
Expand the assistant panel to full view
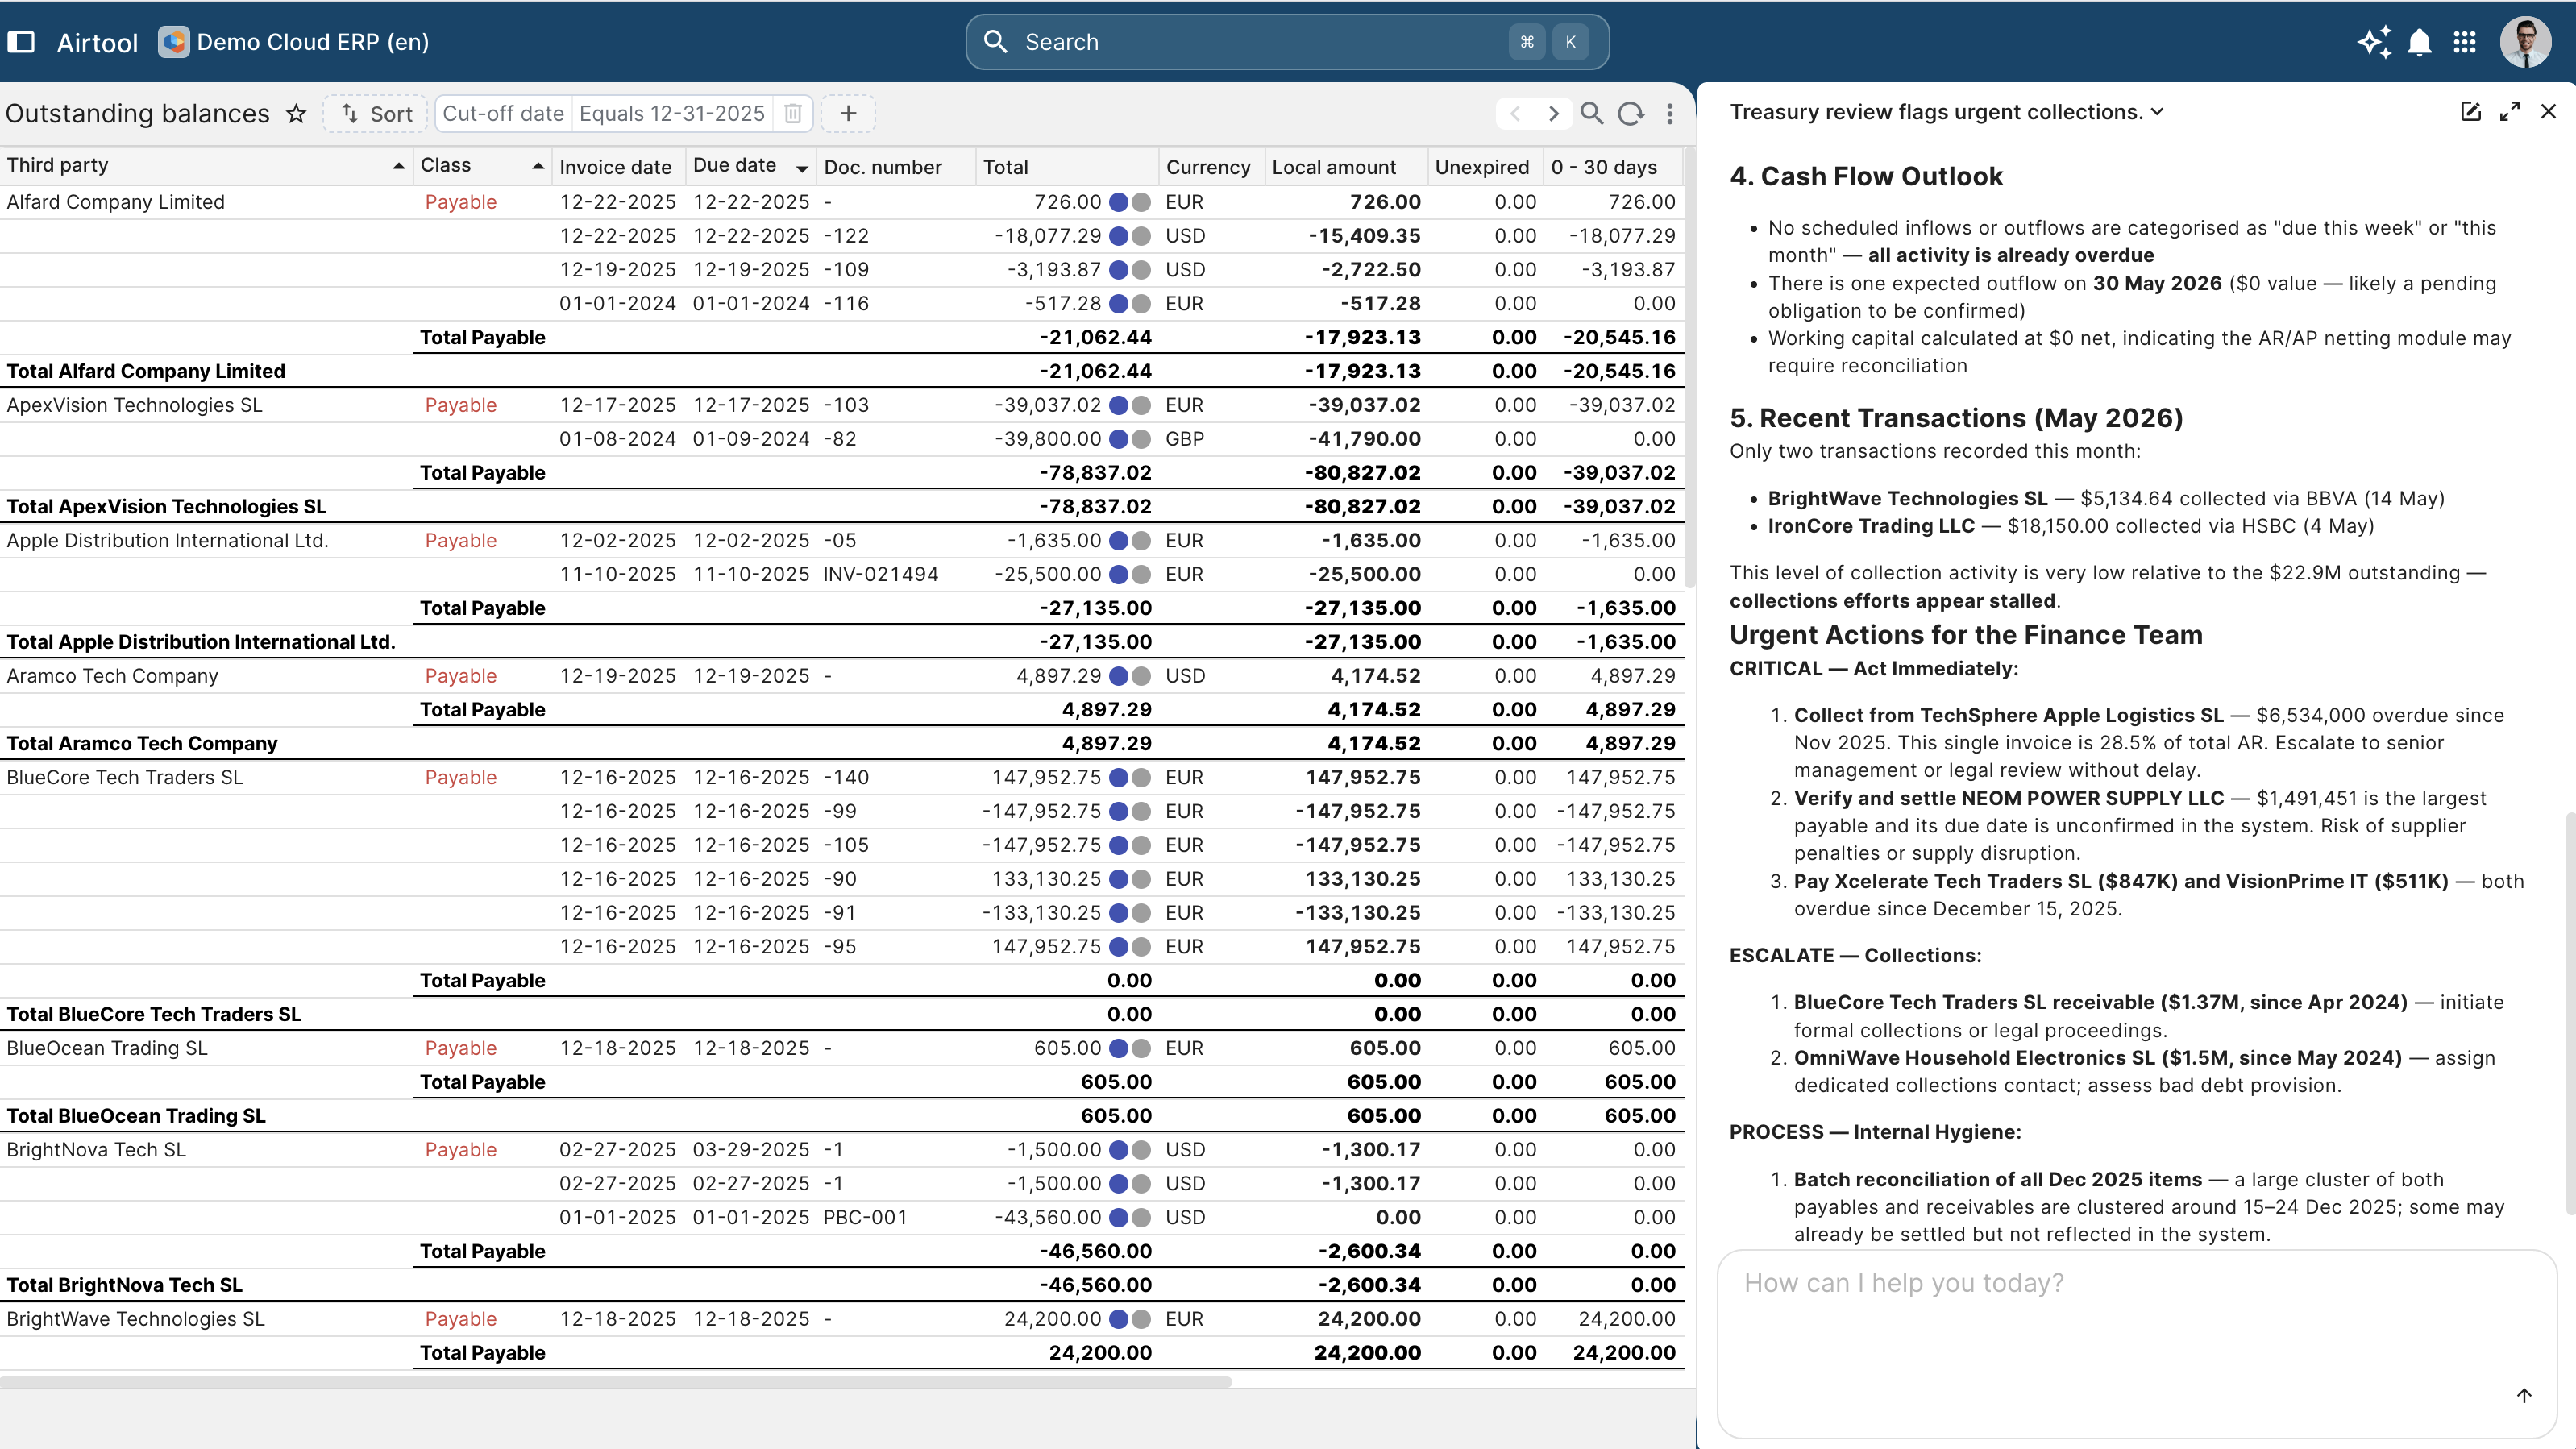pos(2510,111)
